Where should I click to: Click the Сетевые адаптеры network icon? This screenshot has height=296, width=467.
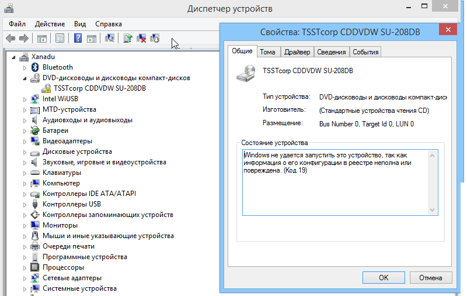35,278
